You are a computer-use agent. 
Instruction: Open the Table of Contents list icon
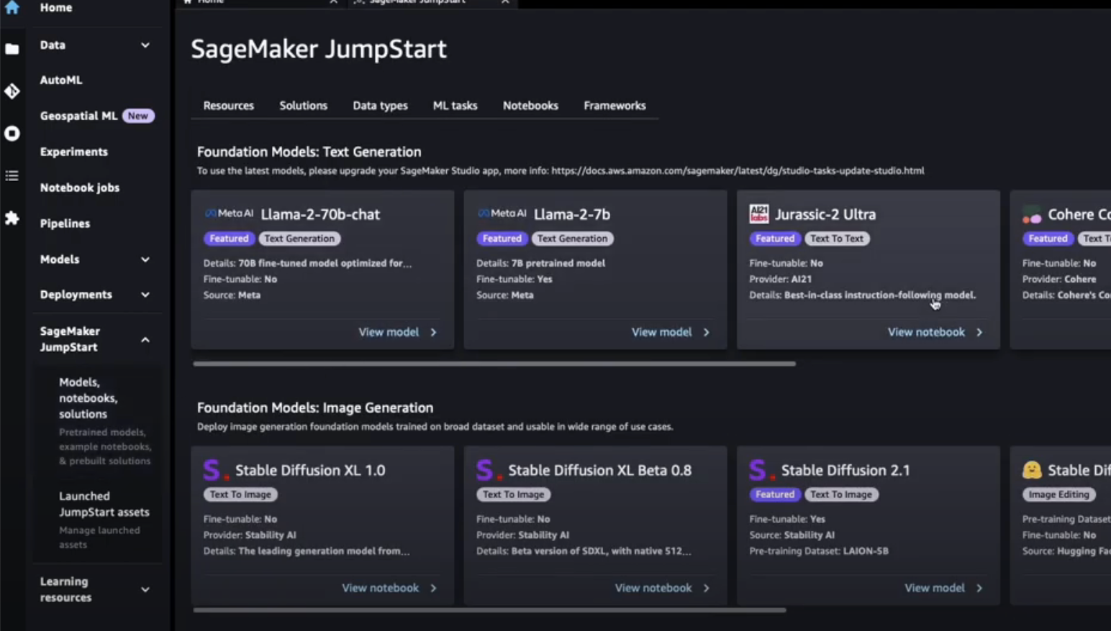coord(12,175)
